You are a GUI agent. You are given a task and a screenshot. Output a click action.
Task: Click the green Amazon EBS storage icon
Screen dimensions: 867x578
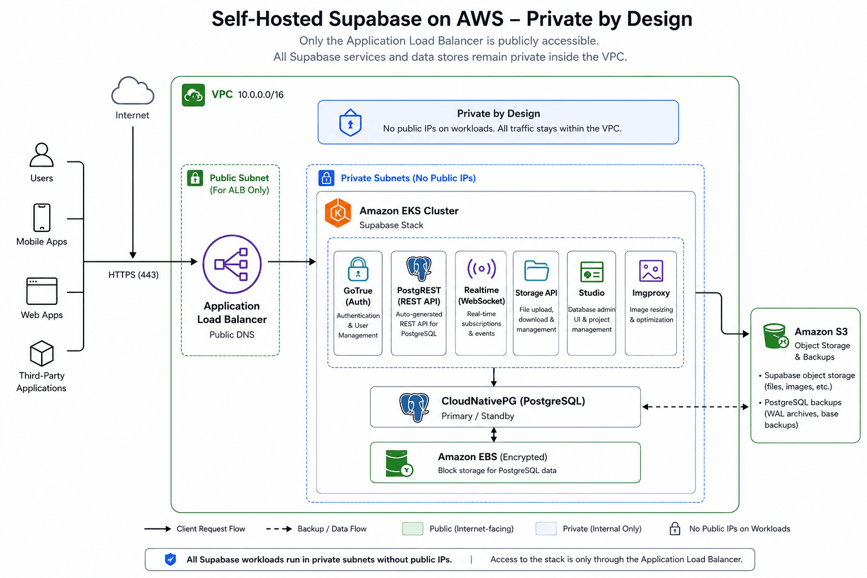399,463
